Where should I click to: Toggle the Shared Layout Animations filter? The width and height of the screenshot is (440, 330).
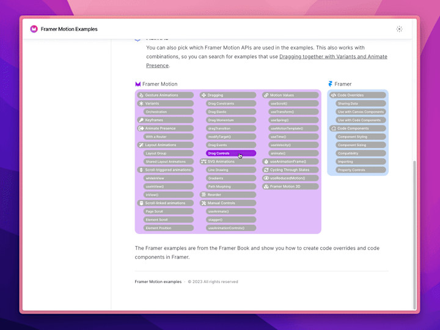click(169, 161)
